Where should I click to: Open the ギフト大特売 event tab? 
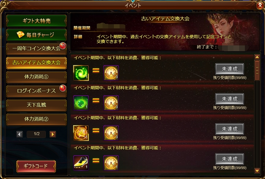point(36,21)
